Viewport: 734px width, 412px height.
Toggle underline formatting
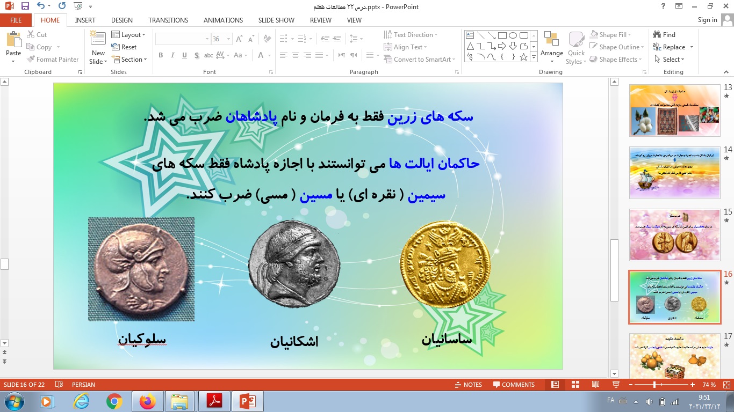tap(184, 55)
